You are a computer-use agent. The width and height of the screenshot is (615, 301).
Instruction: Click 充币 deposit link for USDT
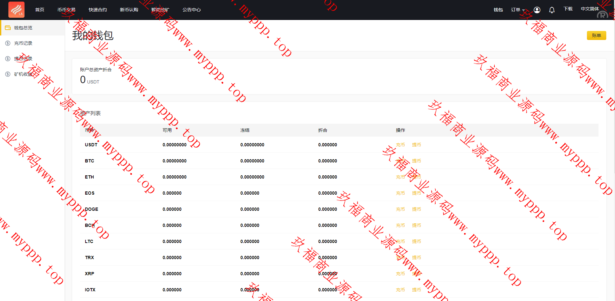[x=400, y=145]
